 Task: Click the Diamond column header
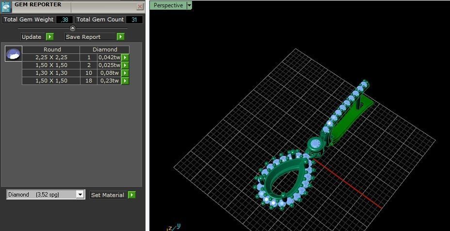click(105, 49)
